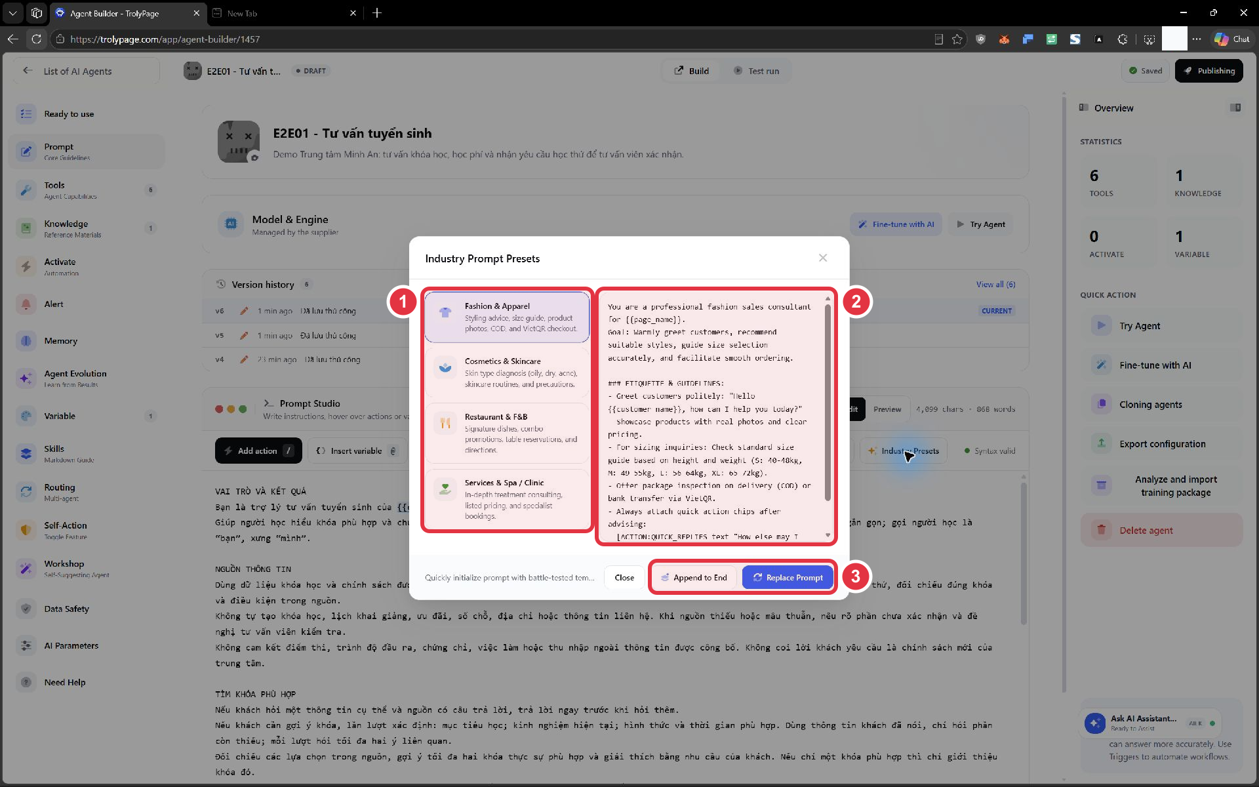The width and height of the screenshot is (1259, 787).
Task: Open the Tools sidebar icon
Action: tap(26, 190)
